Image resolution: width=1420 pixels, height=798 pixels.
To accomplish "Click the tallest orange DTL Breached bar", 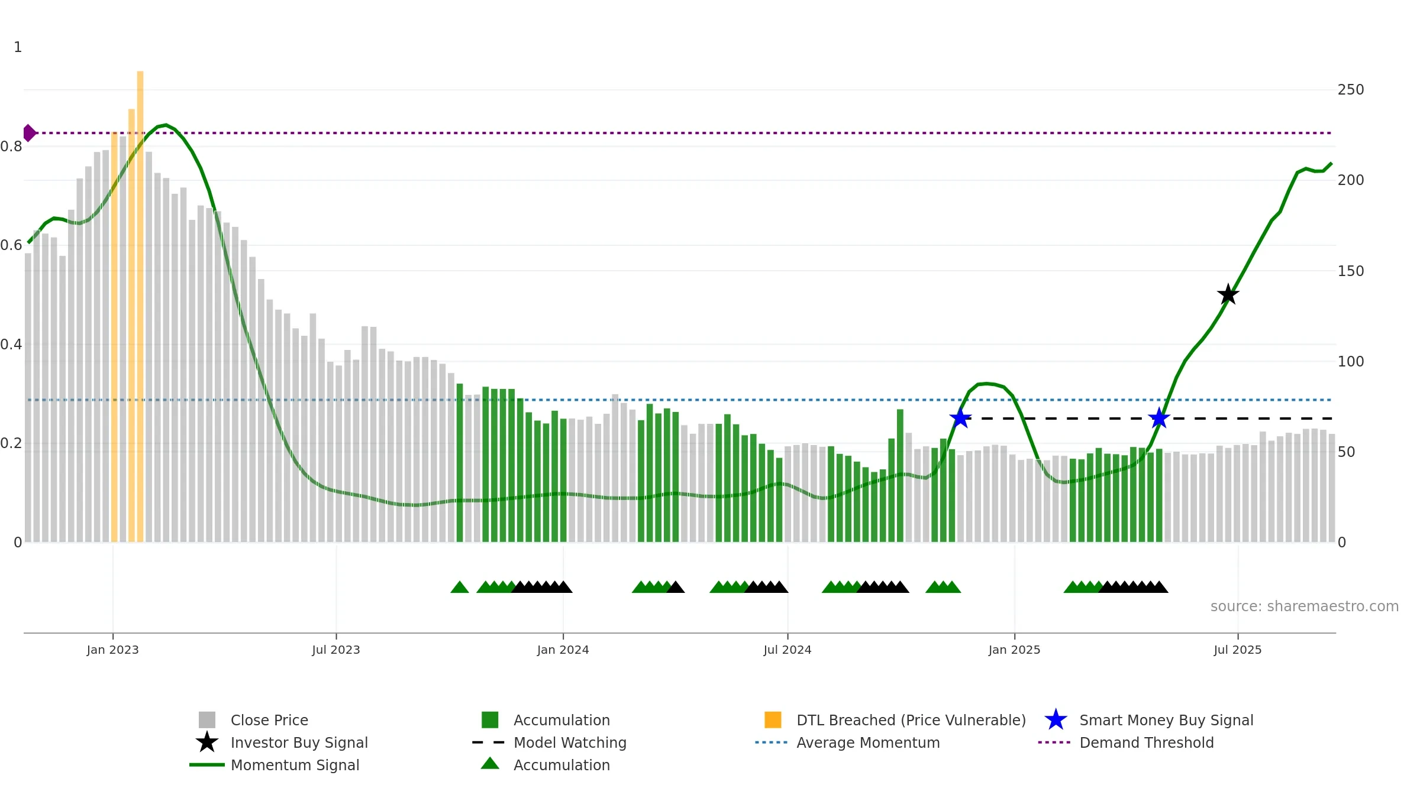I will pyautogui.click(x=140, y=306).
